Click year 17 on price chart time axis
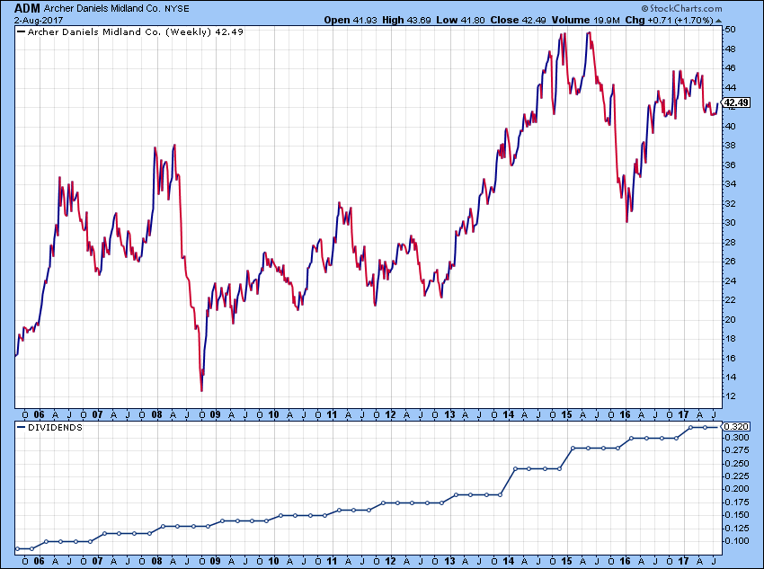Viewport: 764px width, 569px height. [684, 415]
